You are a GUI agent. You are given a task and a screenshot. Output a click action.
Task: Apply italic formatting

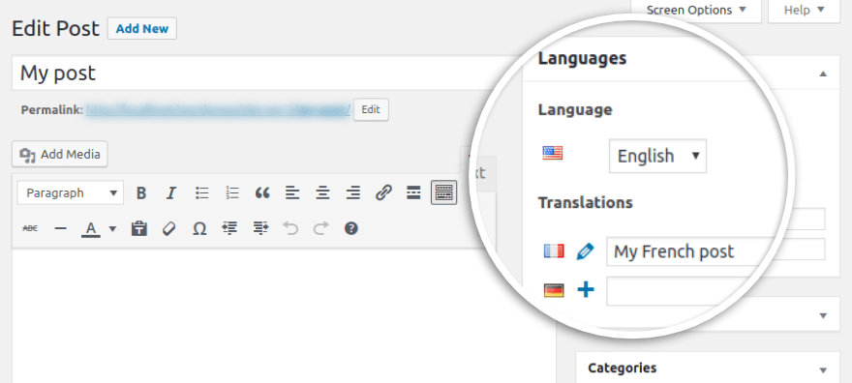click(x=171, y=193)
